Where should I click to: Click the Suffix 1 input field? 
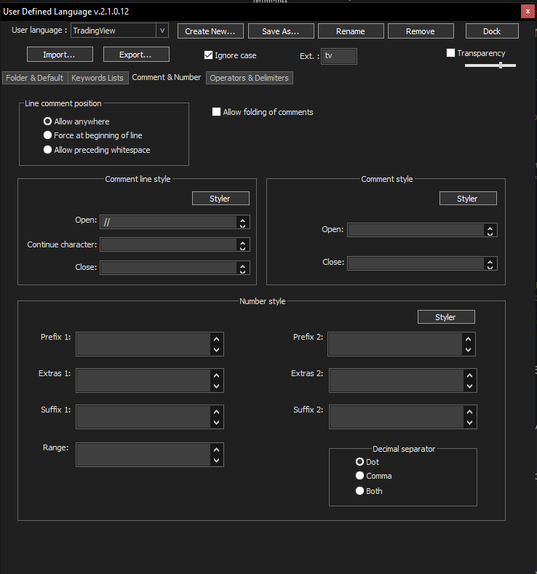point(143,417)
